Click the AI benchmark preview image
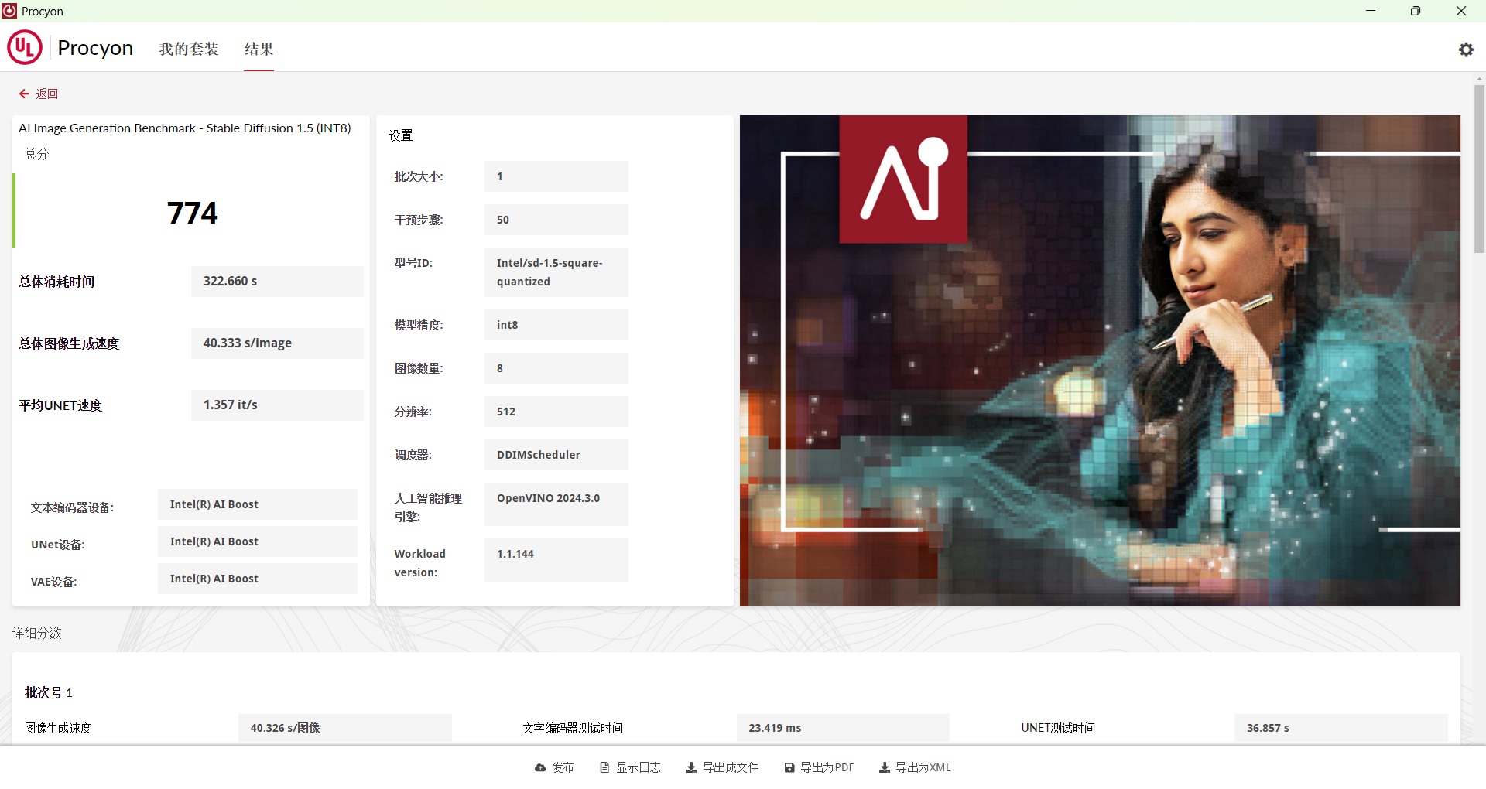 [x=1100, y=360]
